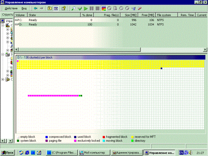
Task: Click C: drive icon in volume list
Action: point(17,20)
